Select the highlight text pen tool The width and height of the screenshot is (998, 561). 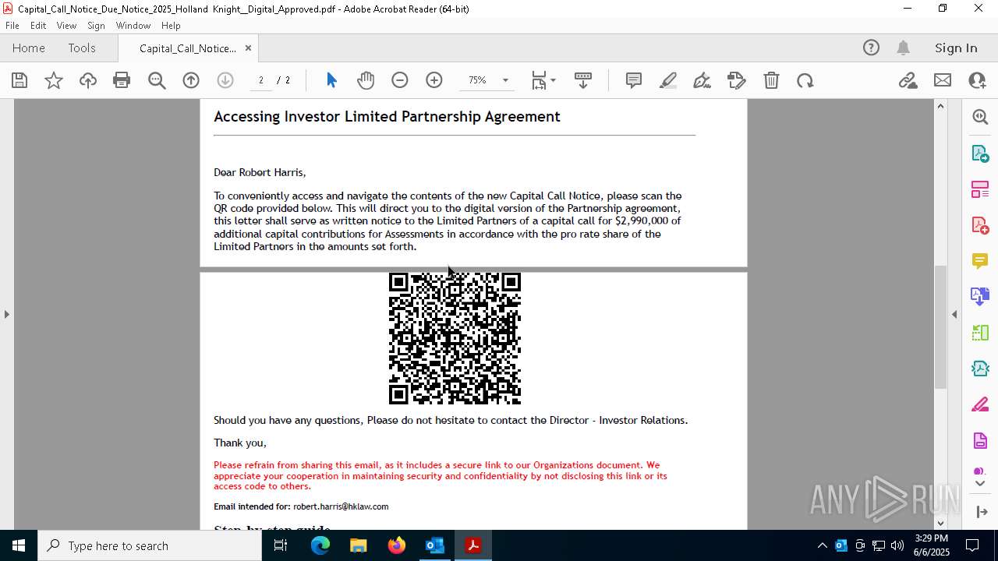click(668, 80)
